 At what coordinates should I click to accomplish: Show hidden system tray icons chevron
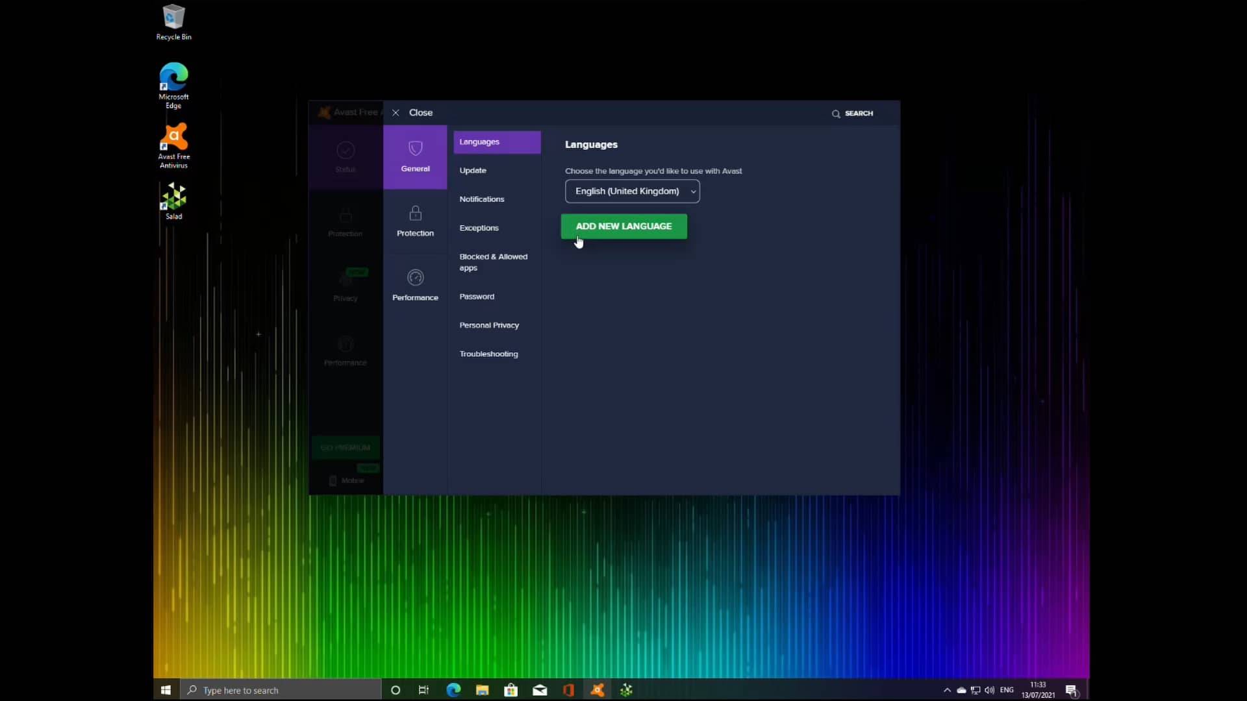pyautogui.click(x=947, y=690)
